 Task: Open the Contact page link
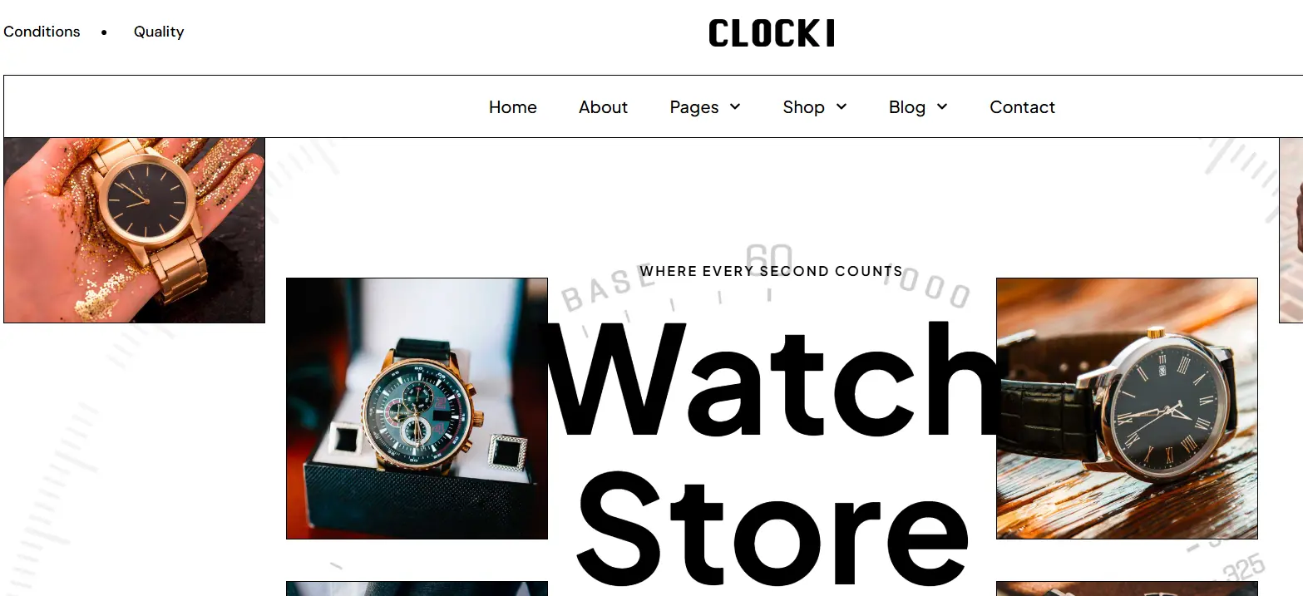(x=1023, y=107)
